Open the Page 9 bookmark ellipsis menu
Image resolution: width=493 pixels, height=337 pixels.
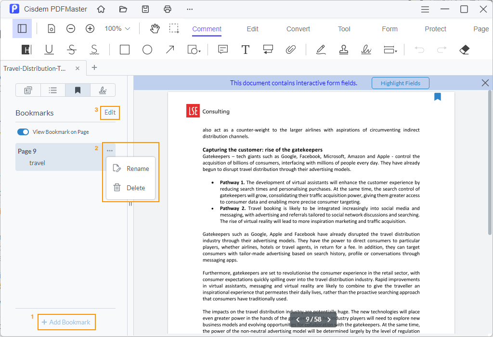(x=109, y=151)
